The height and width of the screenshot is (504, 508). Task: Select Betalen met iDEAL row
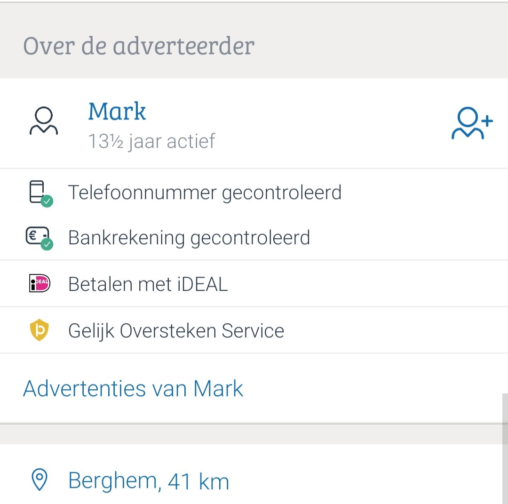[x=254, y=284]
